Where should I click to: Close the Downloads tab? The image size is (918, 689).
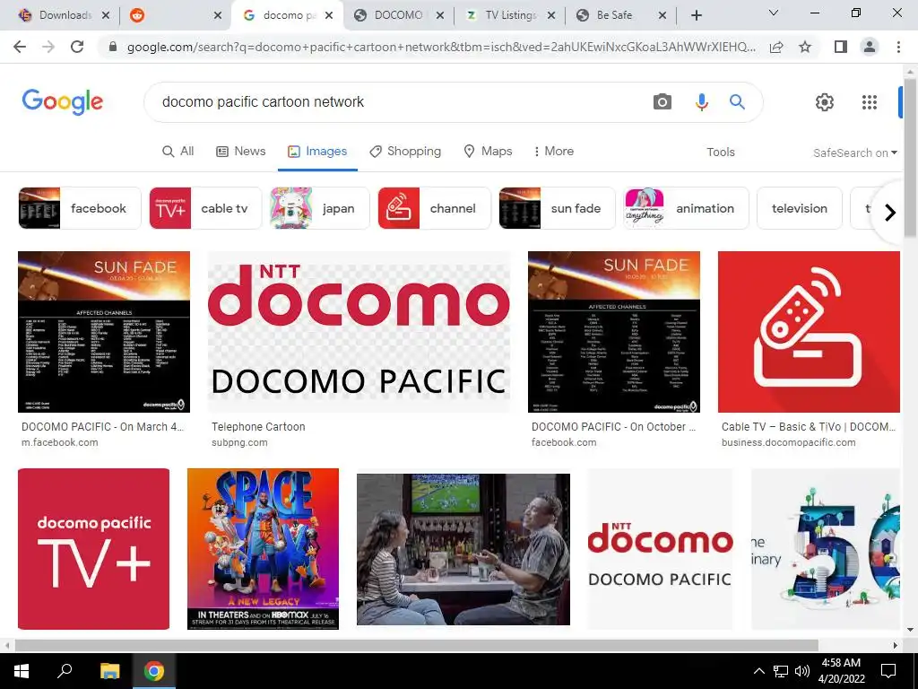tap(106, 16)
